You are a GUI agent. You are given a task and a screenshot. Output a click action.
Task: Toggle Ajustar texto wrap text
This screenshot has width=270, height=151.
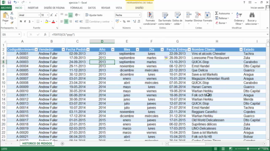point(94,15)
